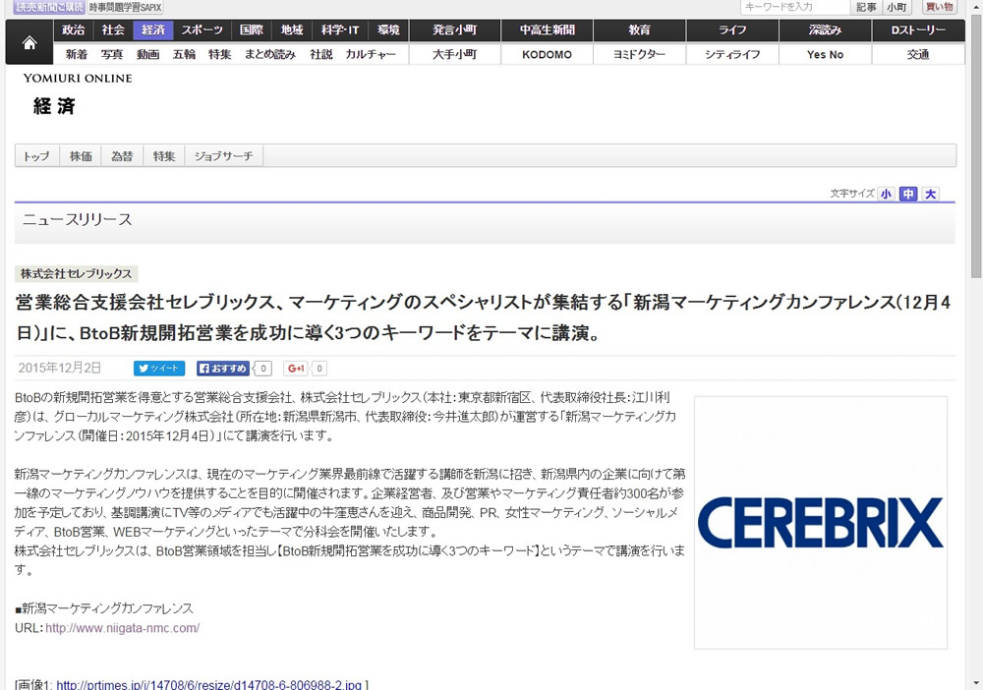Click the 2015年12月2日 date text

[59, 368]
